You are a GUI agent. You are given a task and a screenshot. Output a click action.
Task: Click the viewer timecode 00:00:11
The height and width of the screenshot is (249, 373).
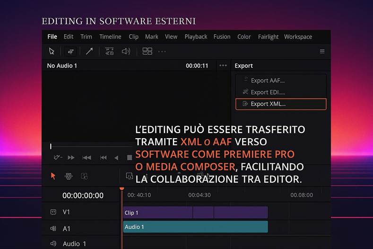pyautogui.click(x=197, y=66)
